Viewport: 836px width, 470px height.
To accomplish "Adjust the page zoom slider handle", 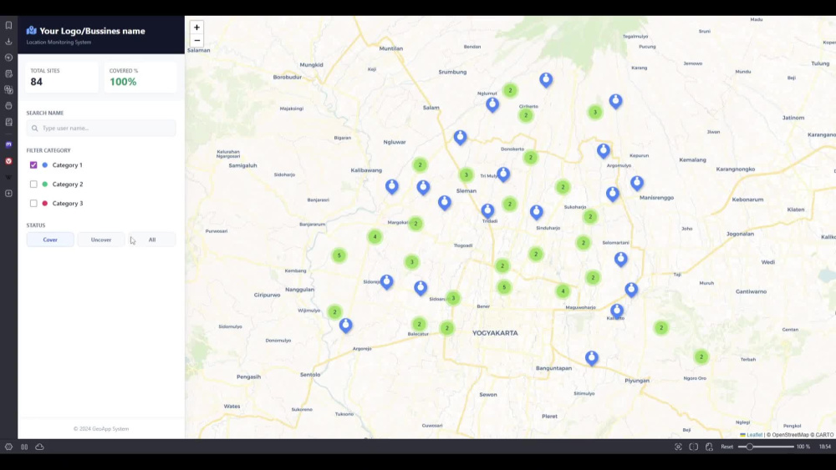I will 750,447.
